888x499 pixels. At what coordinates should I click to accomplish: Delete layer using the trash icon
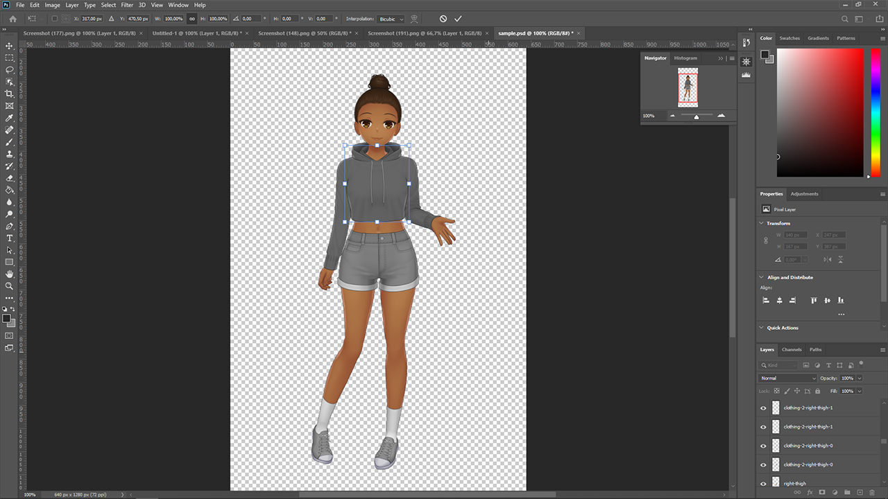click(x=872, y=492)
